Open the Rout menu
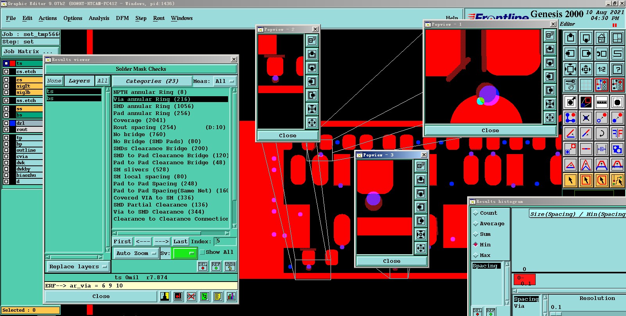 pos(159,18)
